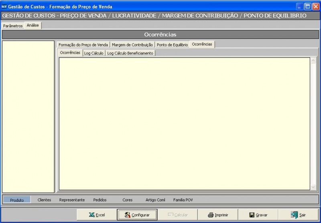The width and height of the screenshot is (321, 223).
Task: Open Formação do Preço de Venda tab
Action: pos(83,45)
